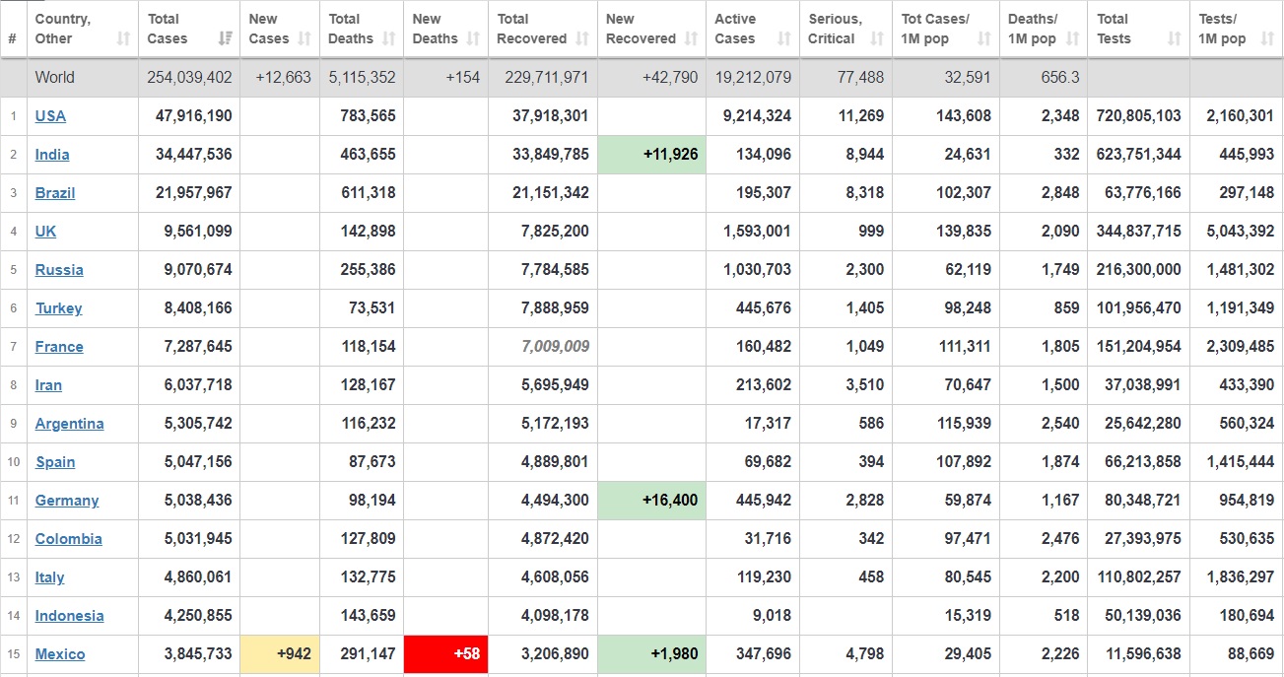This screenshot has width=1284, height=677.
Task: Click Total Recovered sort icon
Action: click(x=582, y=39)
